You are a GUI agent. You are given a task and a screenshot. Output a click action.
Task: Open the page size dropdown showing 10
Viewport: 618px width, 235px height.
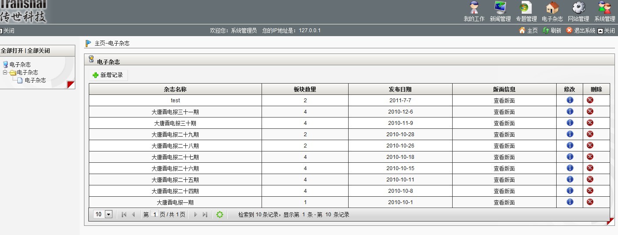pos(103,215)
